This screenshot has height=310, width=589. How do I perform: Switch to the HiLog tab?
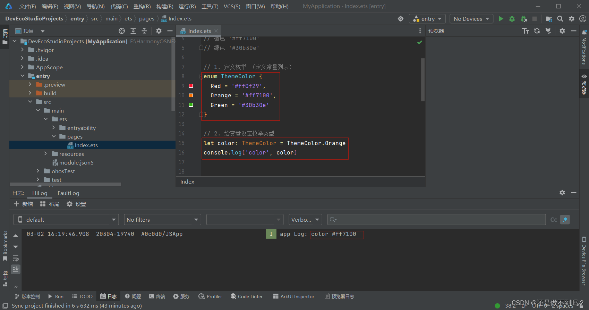point(40,193)
